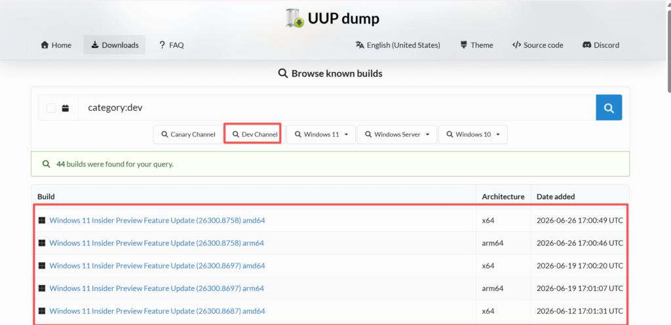Click the Windows icon of the 26300.8687 amd64 row
671x325 pixels.
coord(41,311)
